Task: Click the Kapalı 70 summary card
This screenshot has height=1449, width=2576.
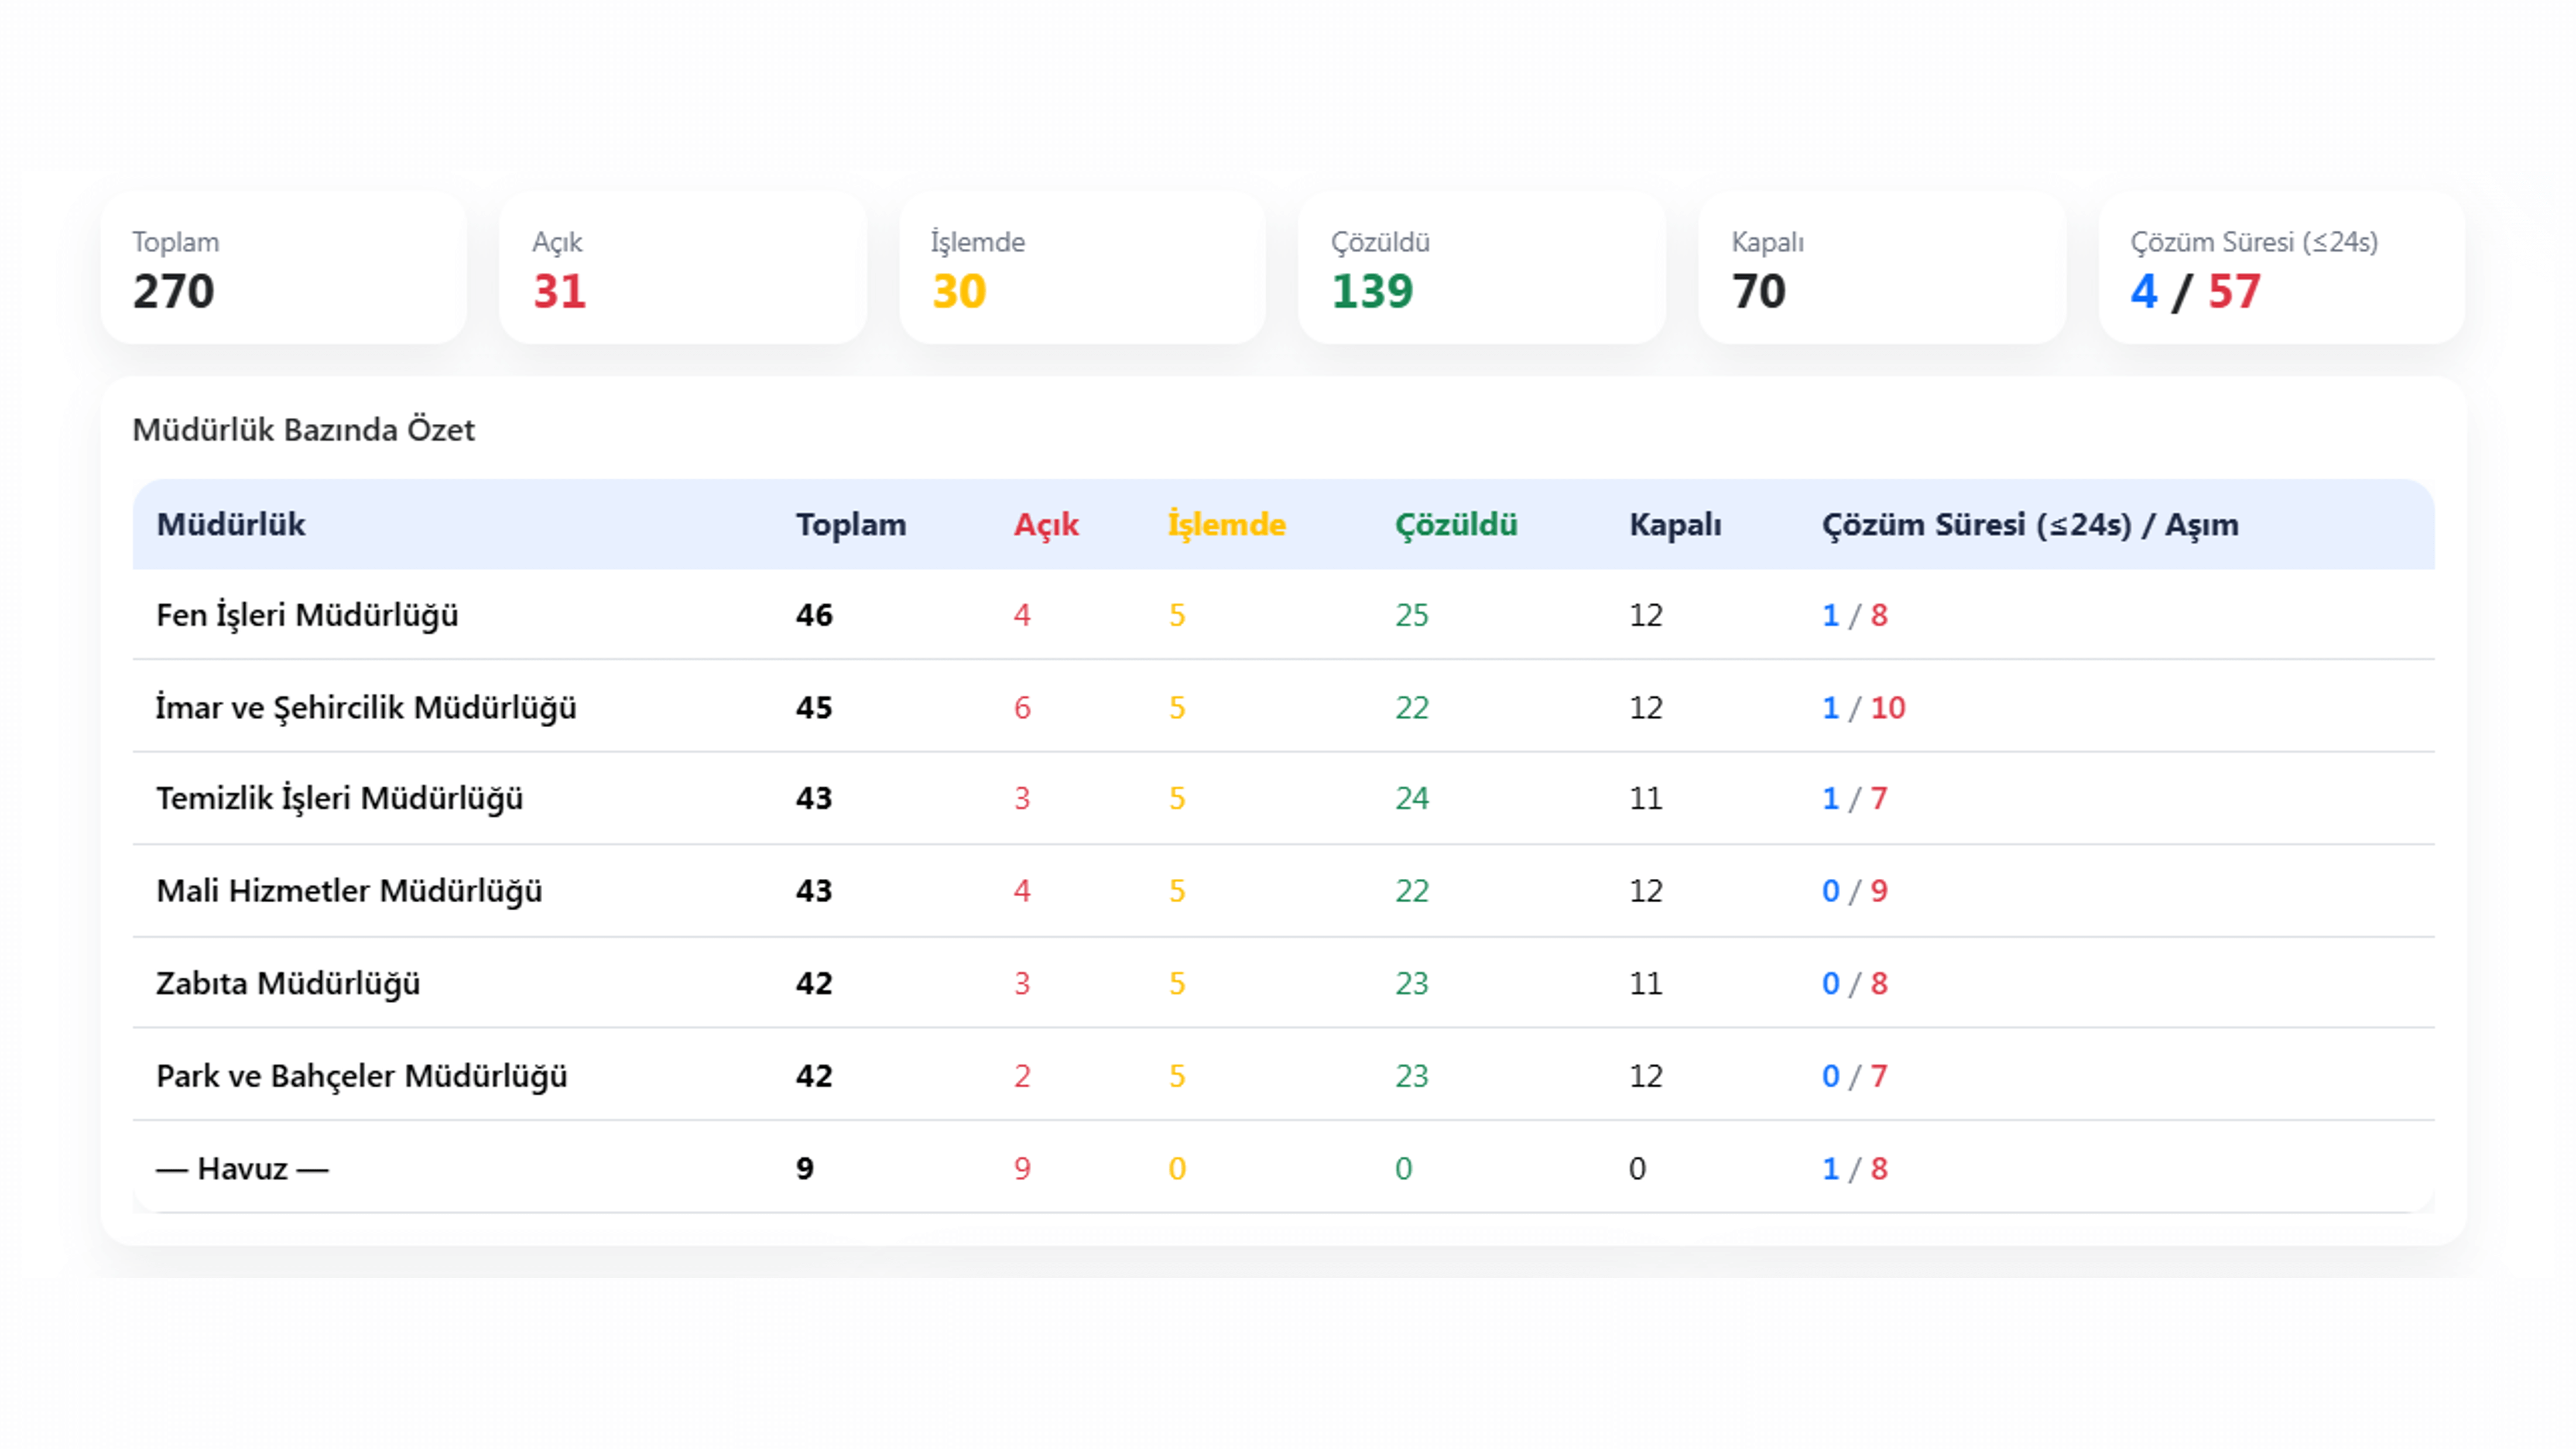Action: point(1881,268)
